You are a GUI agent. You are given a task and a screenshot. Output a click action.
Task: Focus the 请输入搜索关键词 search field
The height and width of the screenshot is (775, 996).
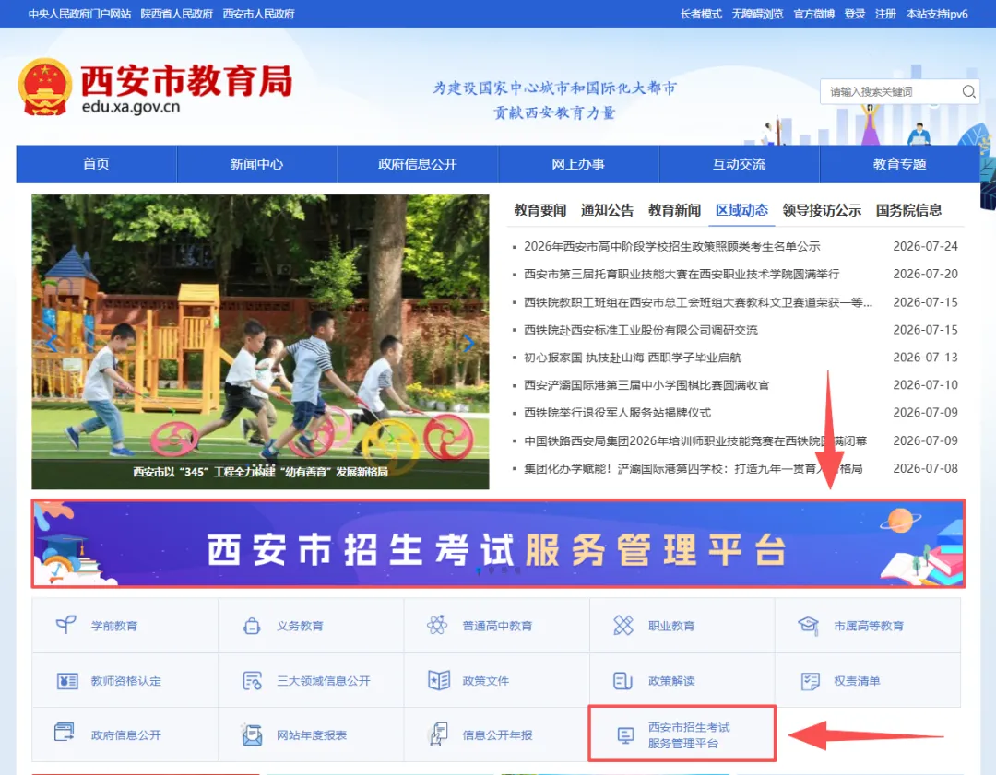891,91
